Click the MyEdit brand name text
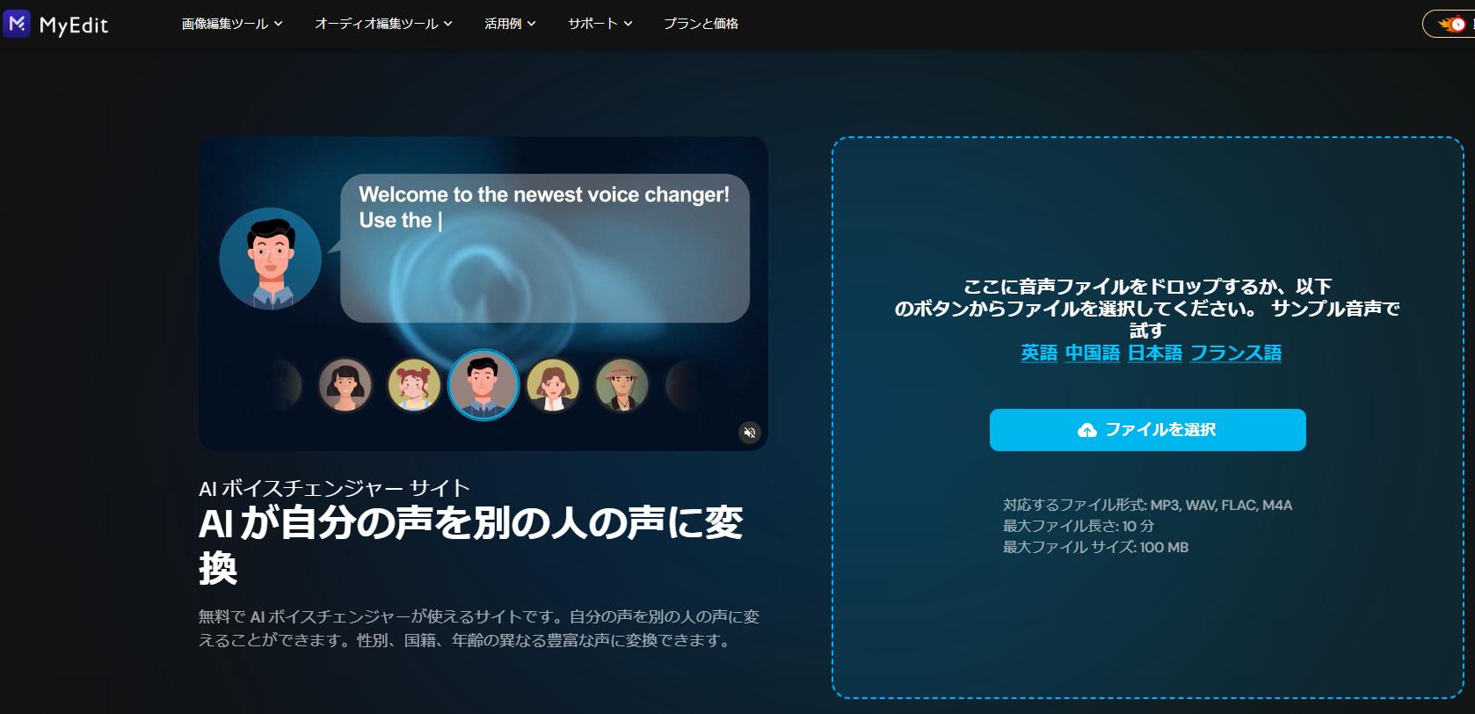1475x714 pixels. (74, 25)
